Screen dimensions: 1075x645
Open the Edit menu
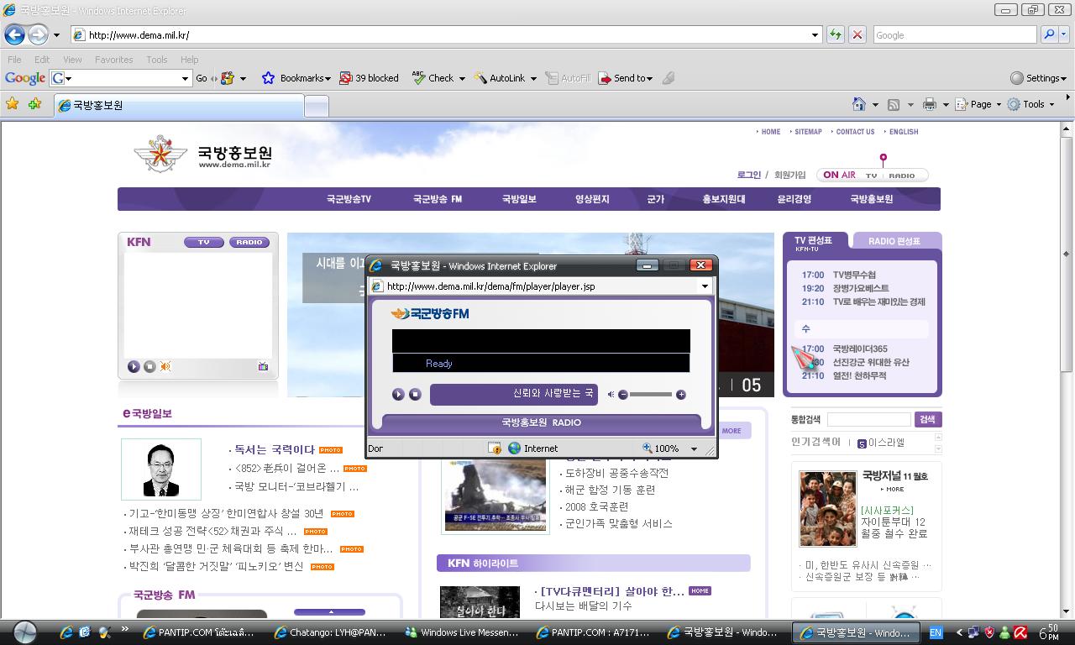coord(42,60)
